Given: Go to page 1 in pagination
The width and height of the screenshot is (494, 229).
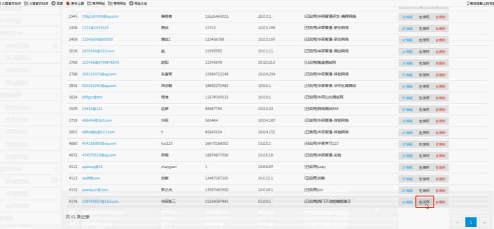Looking at the screenshot, I should pos(471,222).
